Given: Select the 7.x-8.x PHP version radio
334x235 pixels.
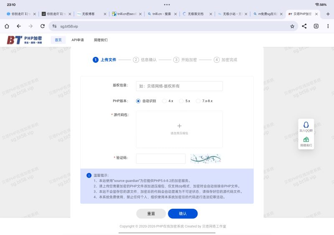Looking at the screenshot, I should click(198, 101).
